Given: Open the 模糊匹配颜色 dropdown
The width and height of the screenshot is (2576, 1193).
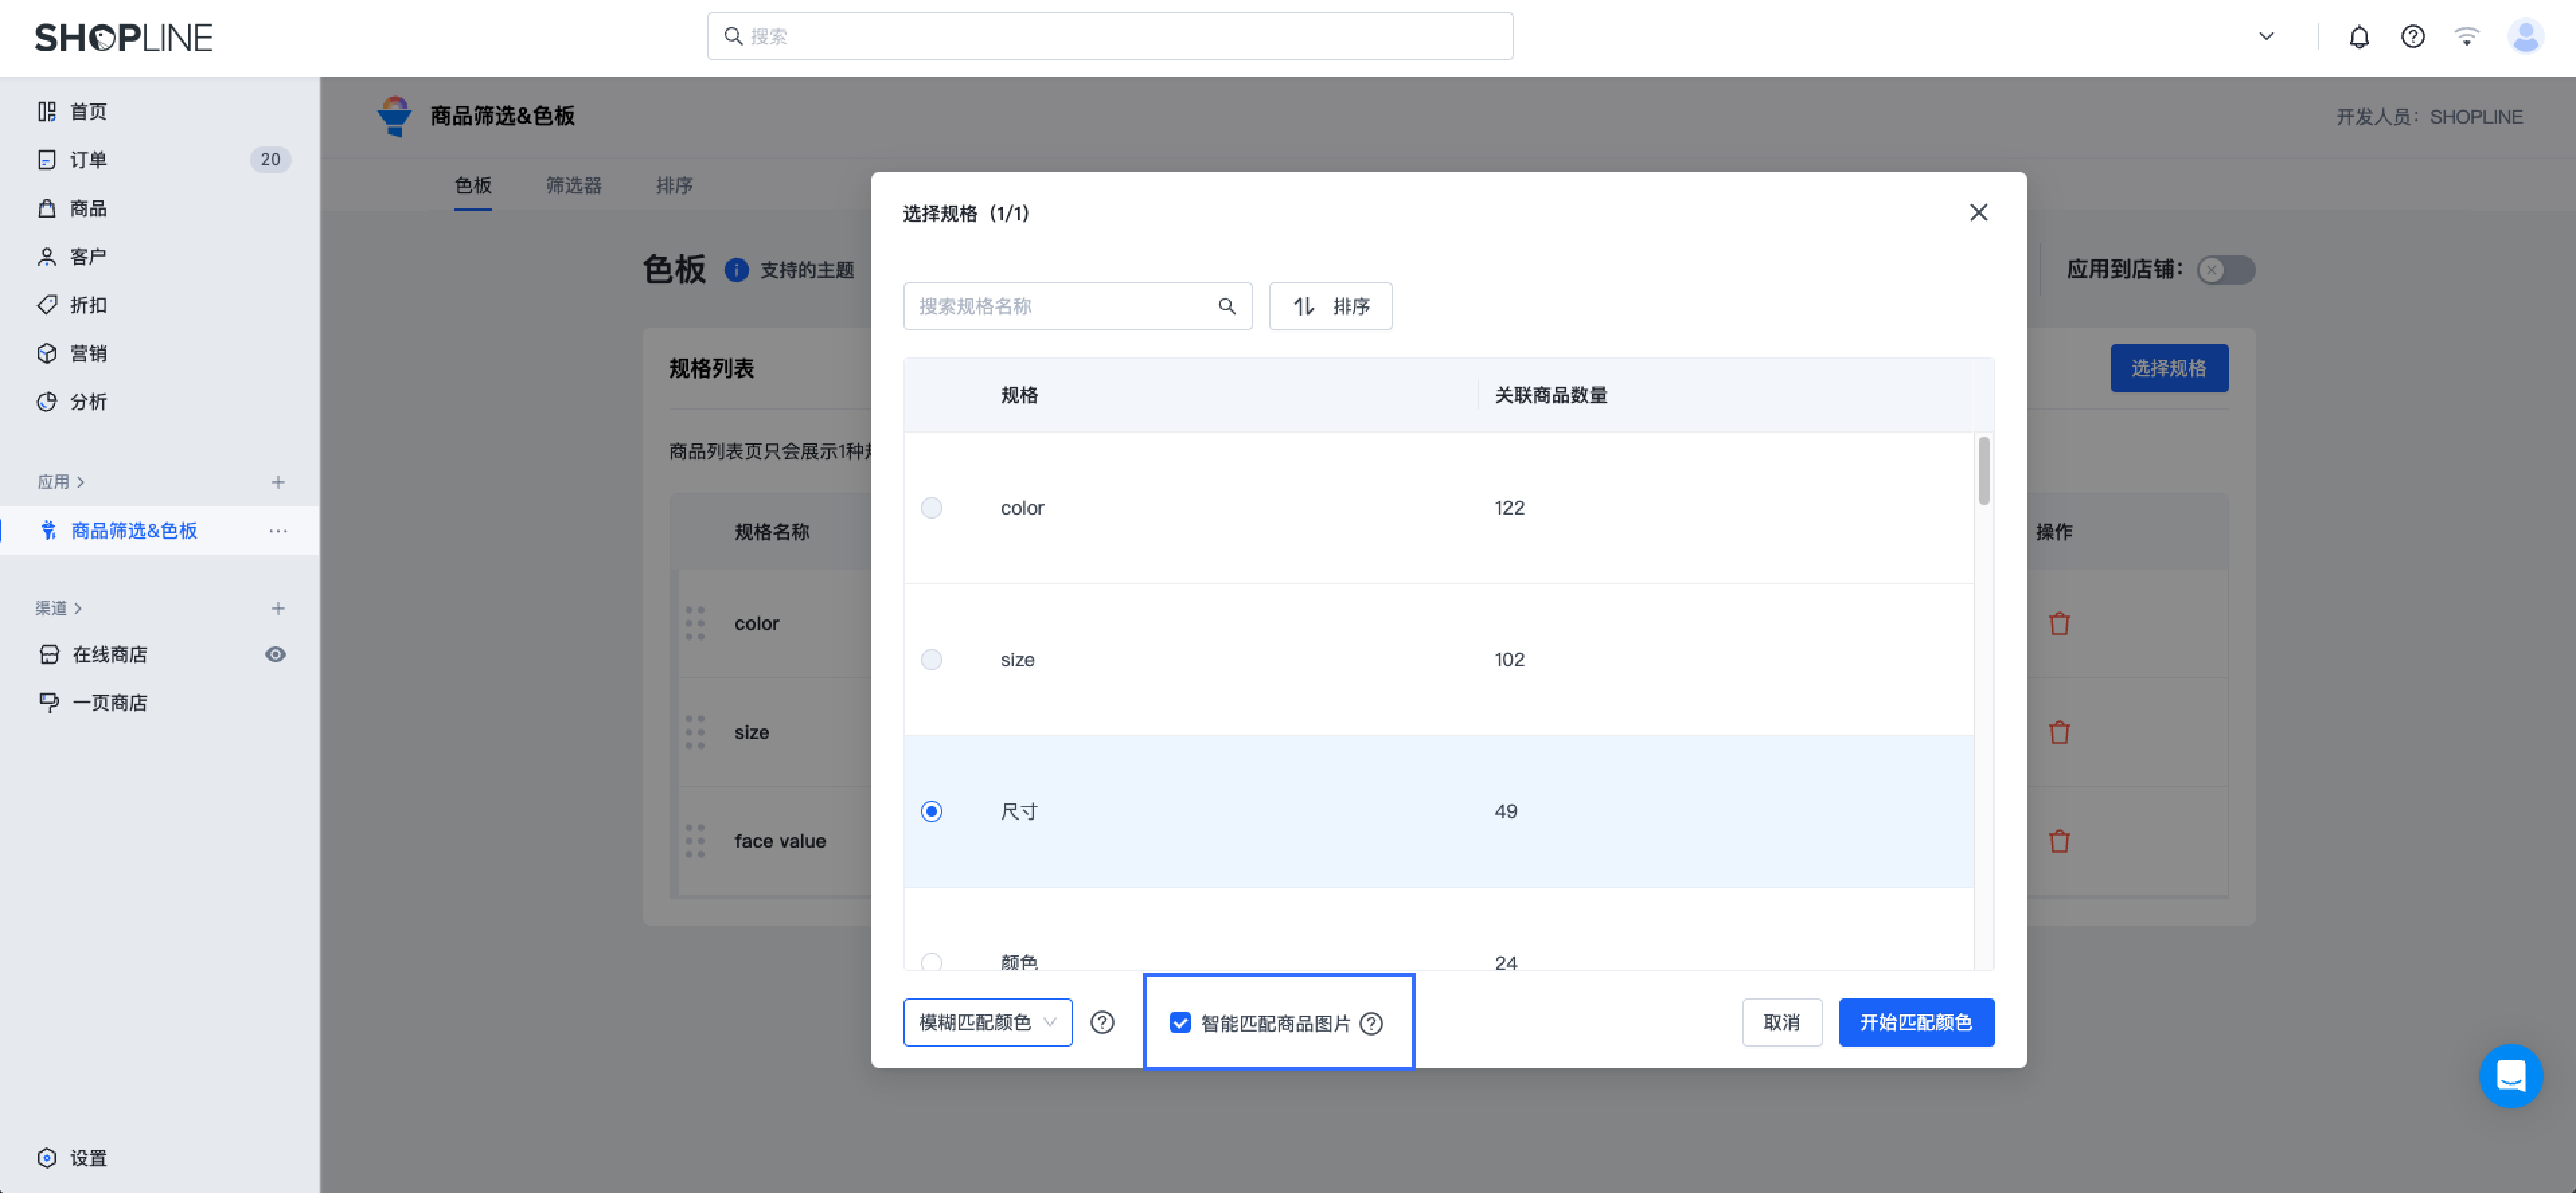Looking at the screenshot, I should tap(987, 1022).
